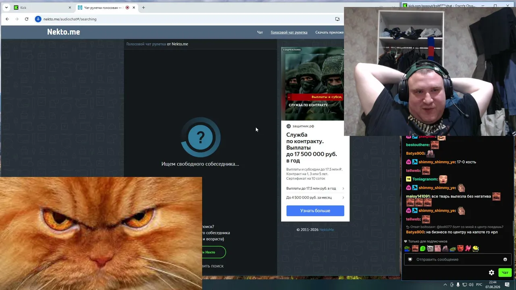
Task: Click the badge beside Toniagranom's name
Action: click(408, 179)
